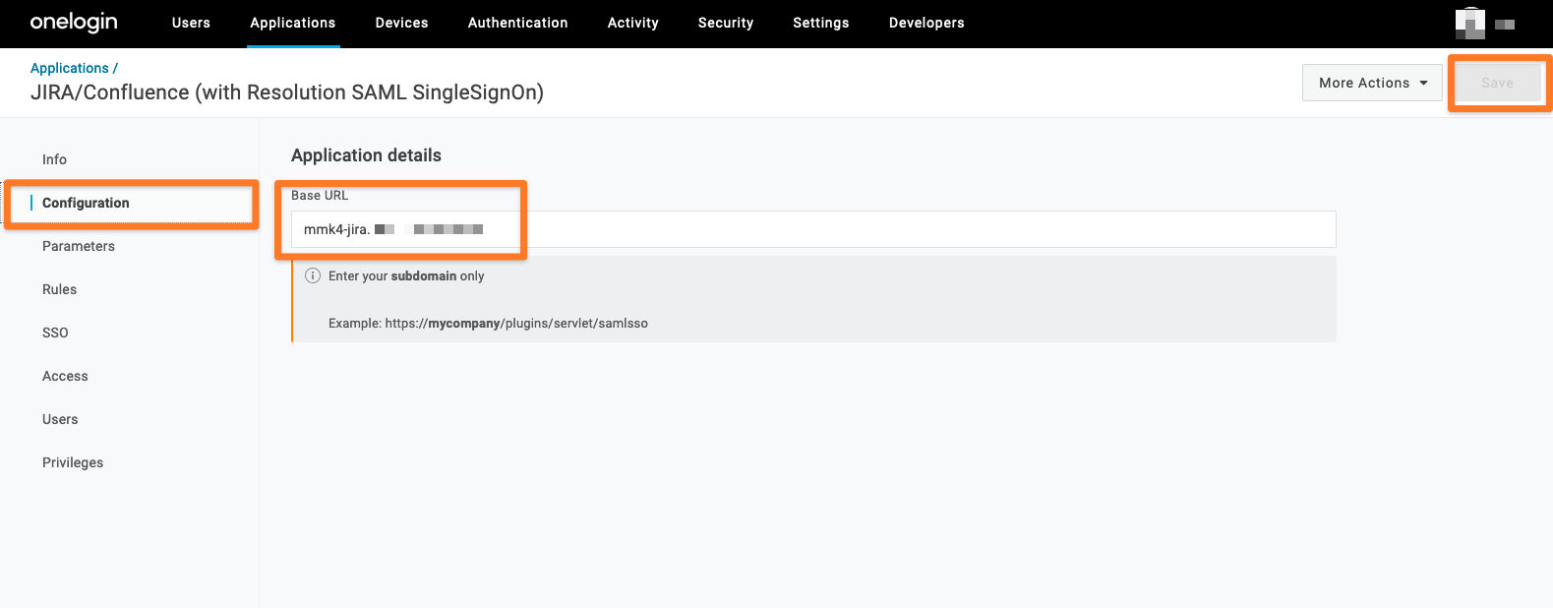Click the 'Enter your subdomain only' hint
Screen dimensions: 1553x608
tap(406, 275)
